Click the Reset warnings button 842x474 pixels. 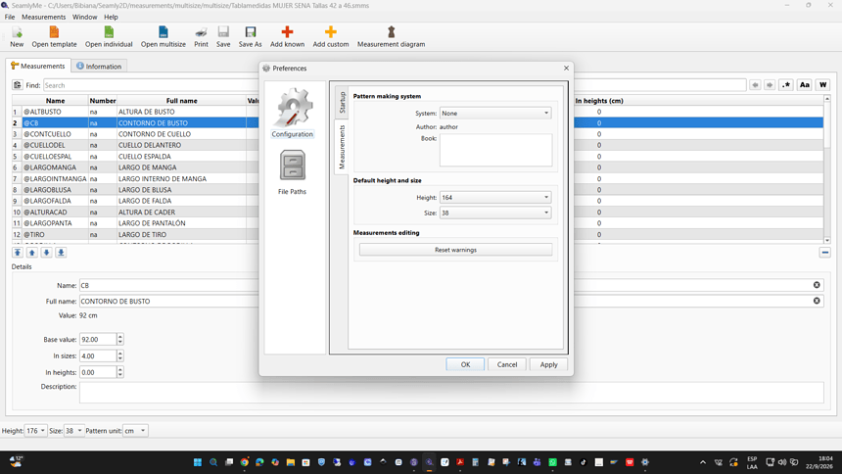click(455, 250)
